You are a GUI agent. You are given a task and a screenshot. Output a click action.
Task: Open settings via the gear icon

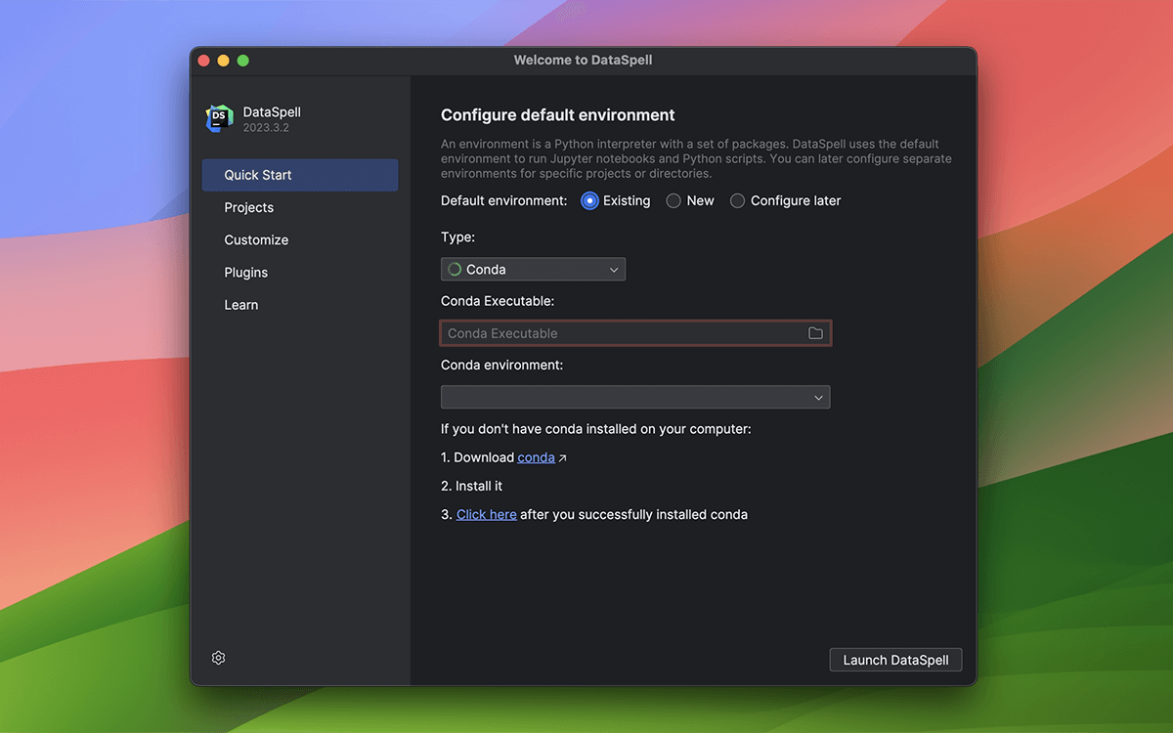click(x=218, y=658)
